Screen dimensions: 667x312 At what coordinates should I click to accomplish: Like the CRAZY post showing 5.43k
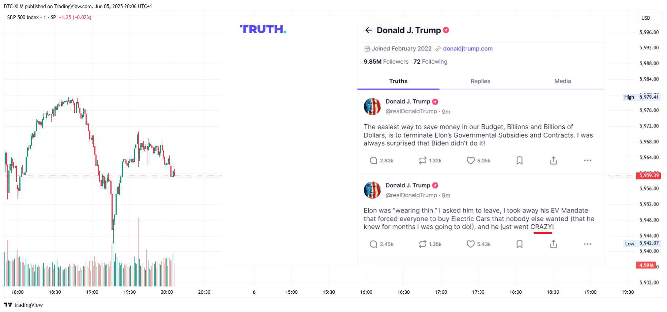point(471,244)
